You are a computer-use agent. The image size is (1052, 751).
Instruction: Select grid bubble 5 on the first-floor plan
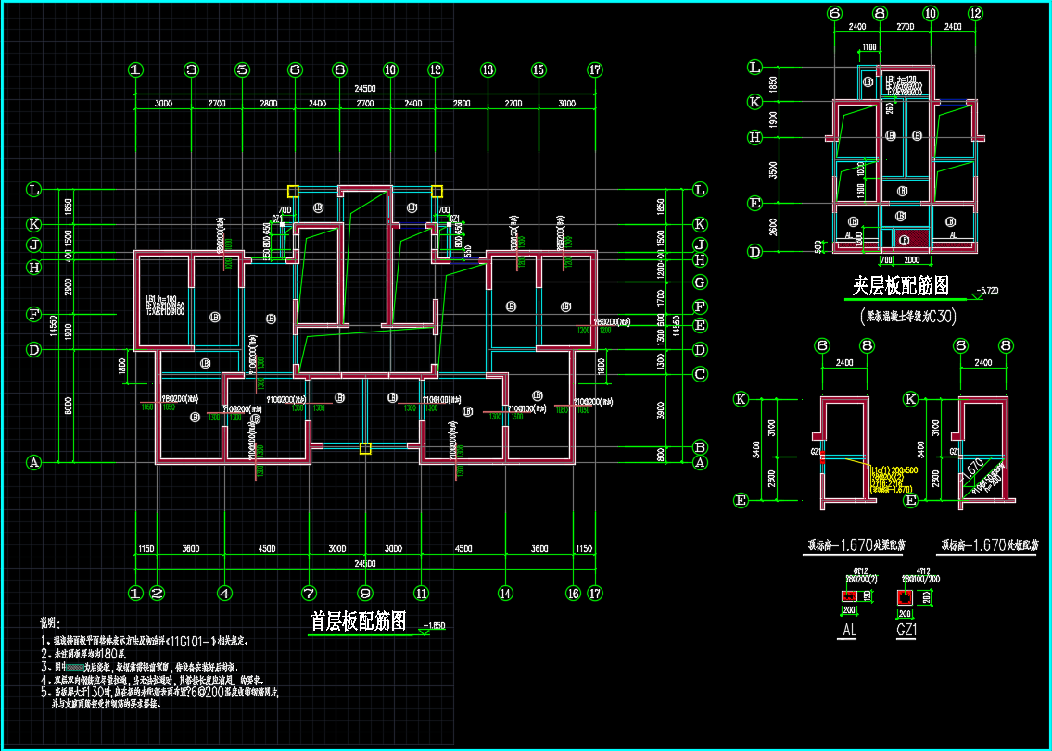pos(242,69)
